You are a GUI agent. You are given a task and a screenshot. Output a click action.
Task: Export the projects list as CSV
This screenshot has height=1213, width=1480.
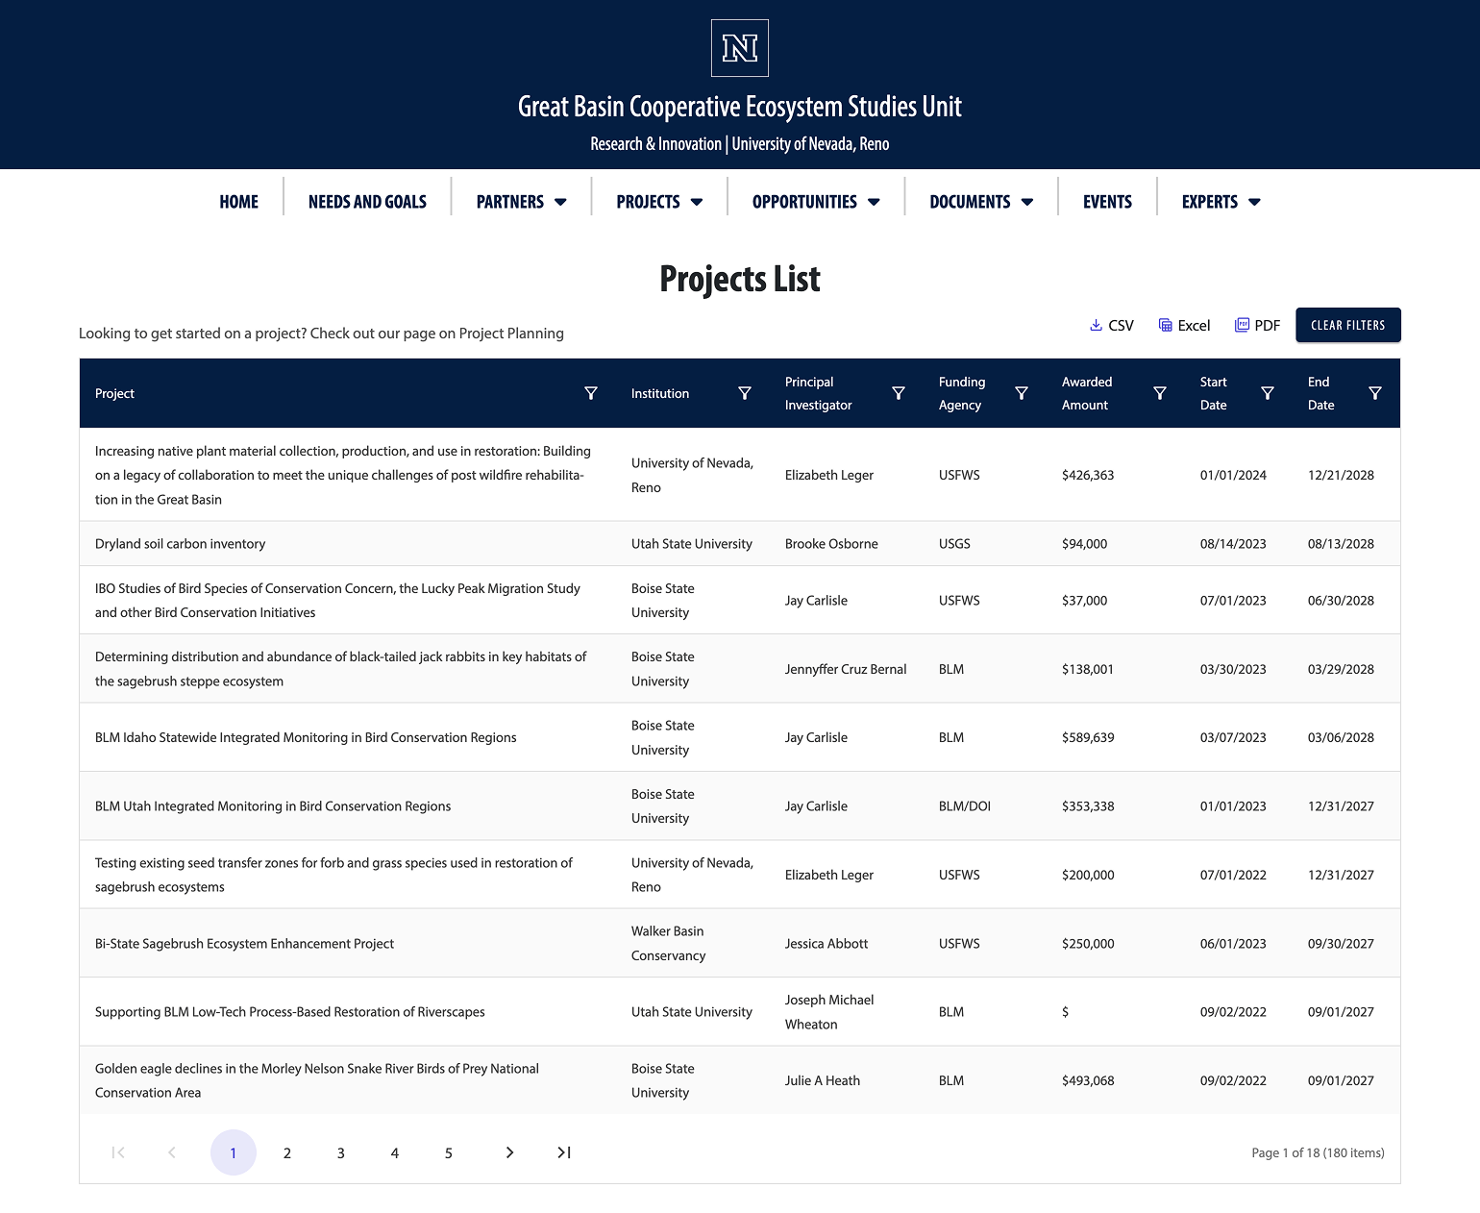1111,325
